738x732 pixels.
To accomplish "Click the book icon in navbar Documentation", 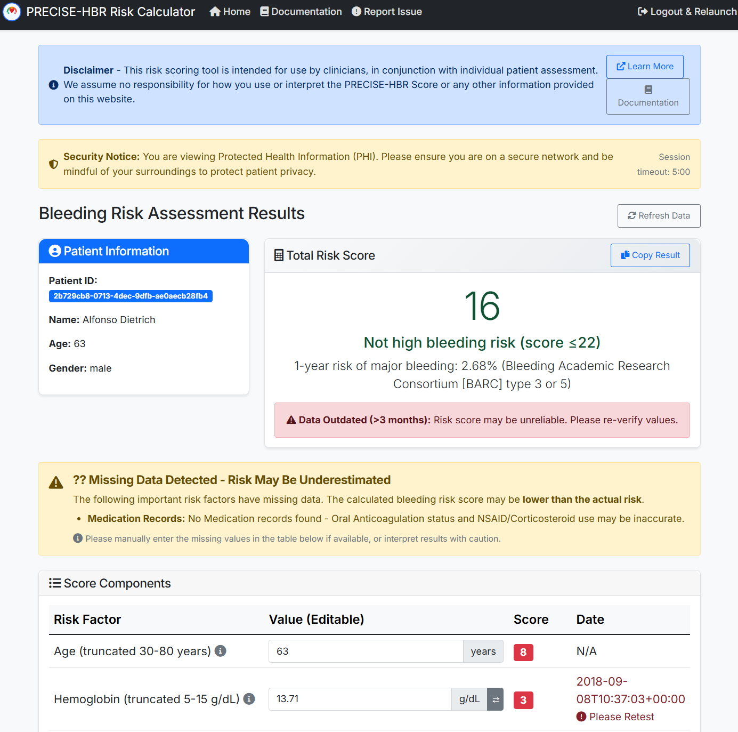I will point(264,12).
